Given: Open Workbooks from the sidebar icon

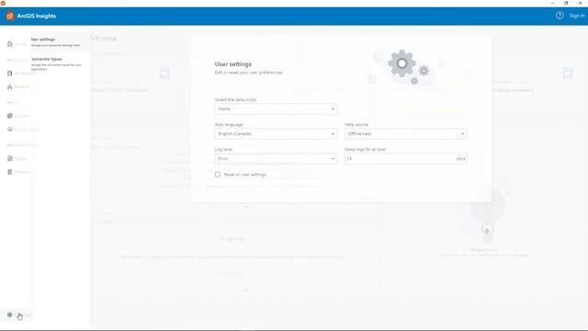Looking at the screenshot, I should pos(10,74).
